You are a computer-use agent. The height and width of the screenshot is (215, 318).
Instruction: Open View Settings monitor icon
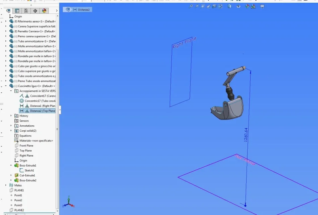262,6
